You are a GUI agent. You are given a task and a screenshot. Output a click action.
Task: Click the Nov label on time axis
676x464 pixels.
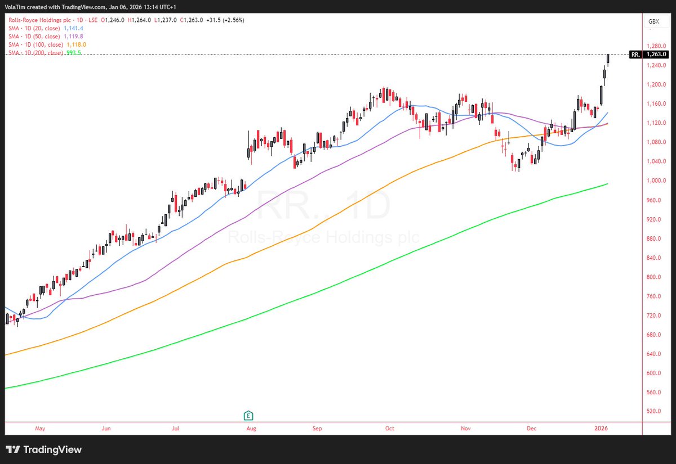point(466,428)
